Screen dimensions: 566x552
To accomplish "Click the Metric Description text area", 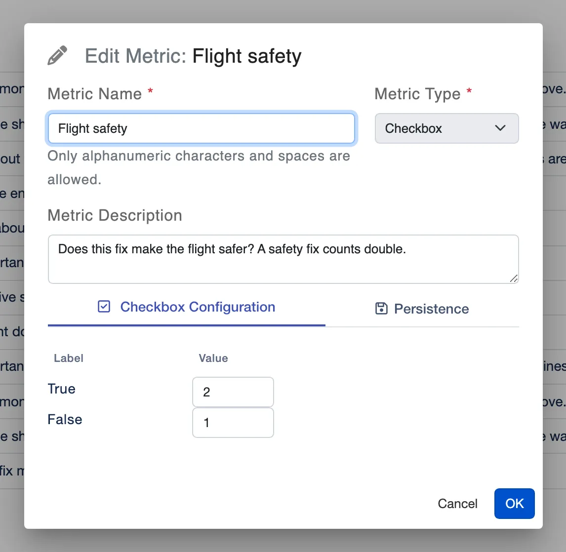I will point(283,259).
